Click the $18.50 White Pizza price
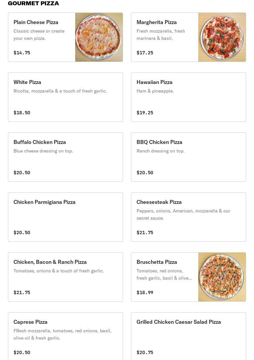Image resolution: width=254 pixels, height=360 pixels. click(x=22, y=113)
